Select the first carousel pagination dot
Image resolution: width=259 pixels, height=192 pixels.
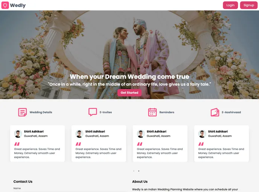134,171
